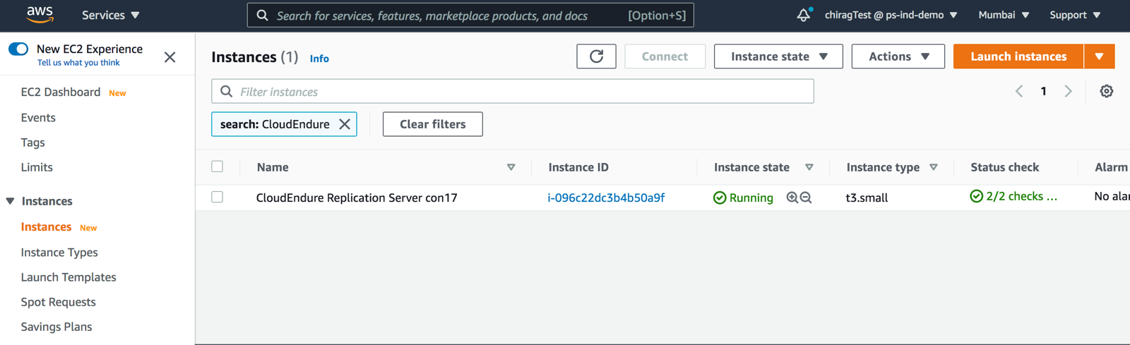This screenshot has width=1130, height=345.
Task: Click the Launch instances button
Action: [1018, 56]
